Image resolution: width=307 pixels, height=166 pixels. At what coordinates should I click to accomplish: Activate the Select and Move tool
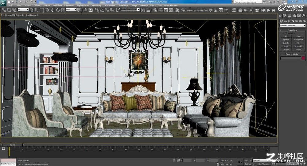pos(53,10)
